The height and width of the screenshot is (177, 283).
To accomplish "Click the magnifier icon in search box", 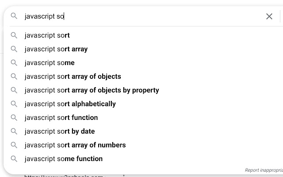I will point(14,16).
